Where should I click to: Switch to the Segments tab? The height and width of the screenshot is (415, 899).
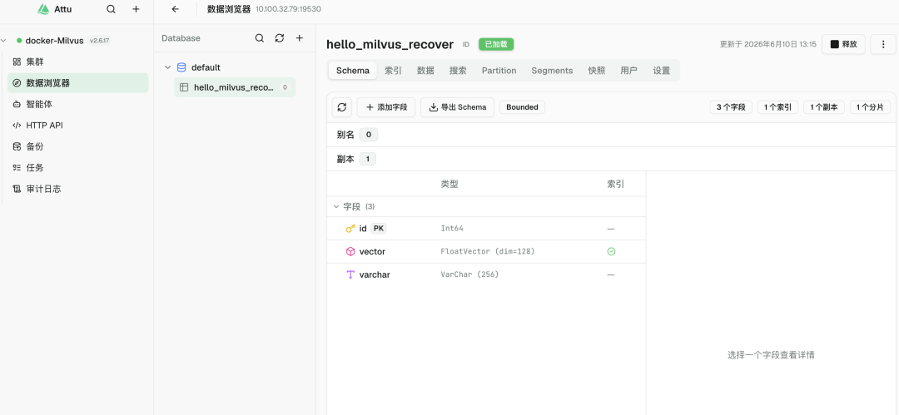tap(552, 71)
